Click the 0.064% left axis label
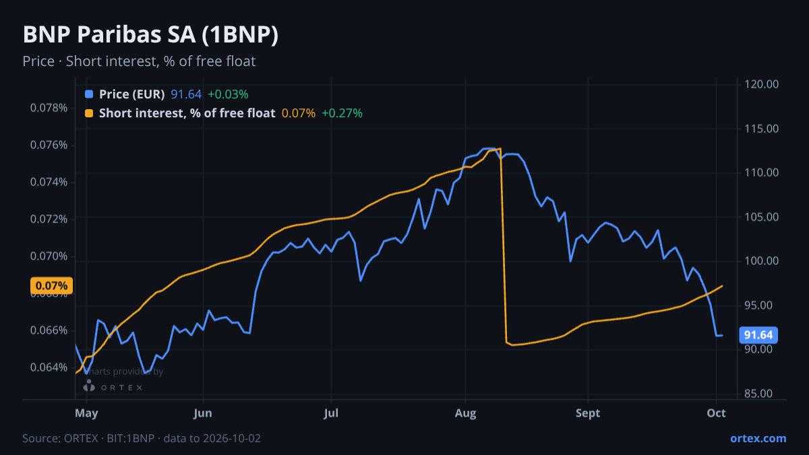 (x=49, y=367)
